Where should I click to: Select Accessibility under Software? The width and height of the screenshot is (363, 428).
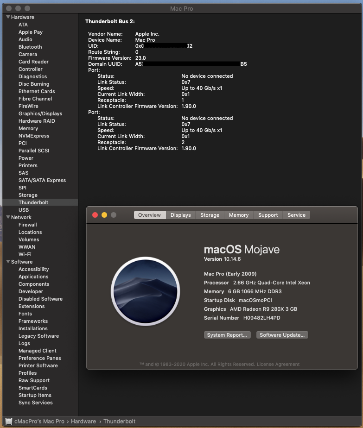click(x=33, y=269)
